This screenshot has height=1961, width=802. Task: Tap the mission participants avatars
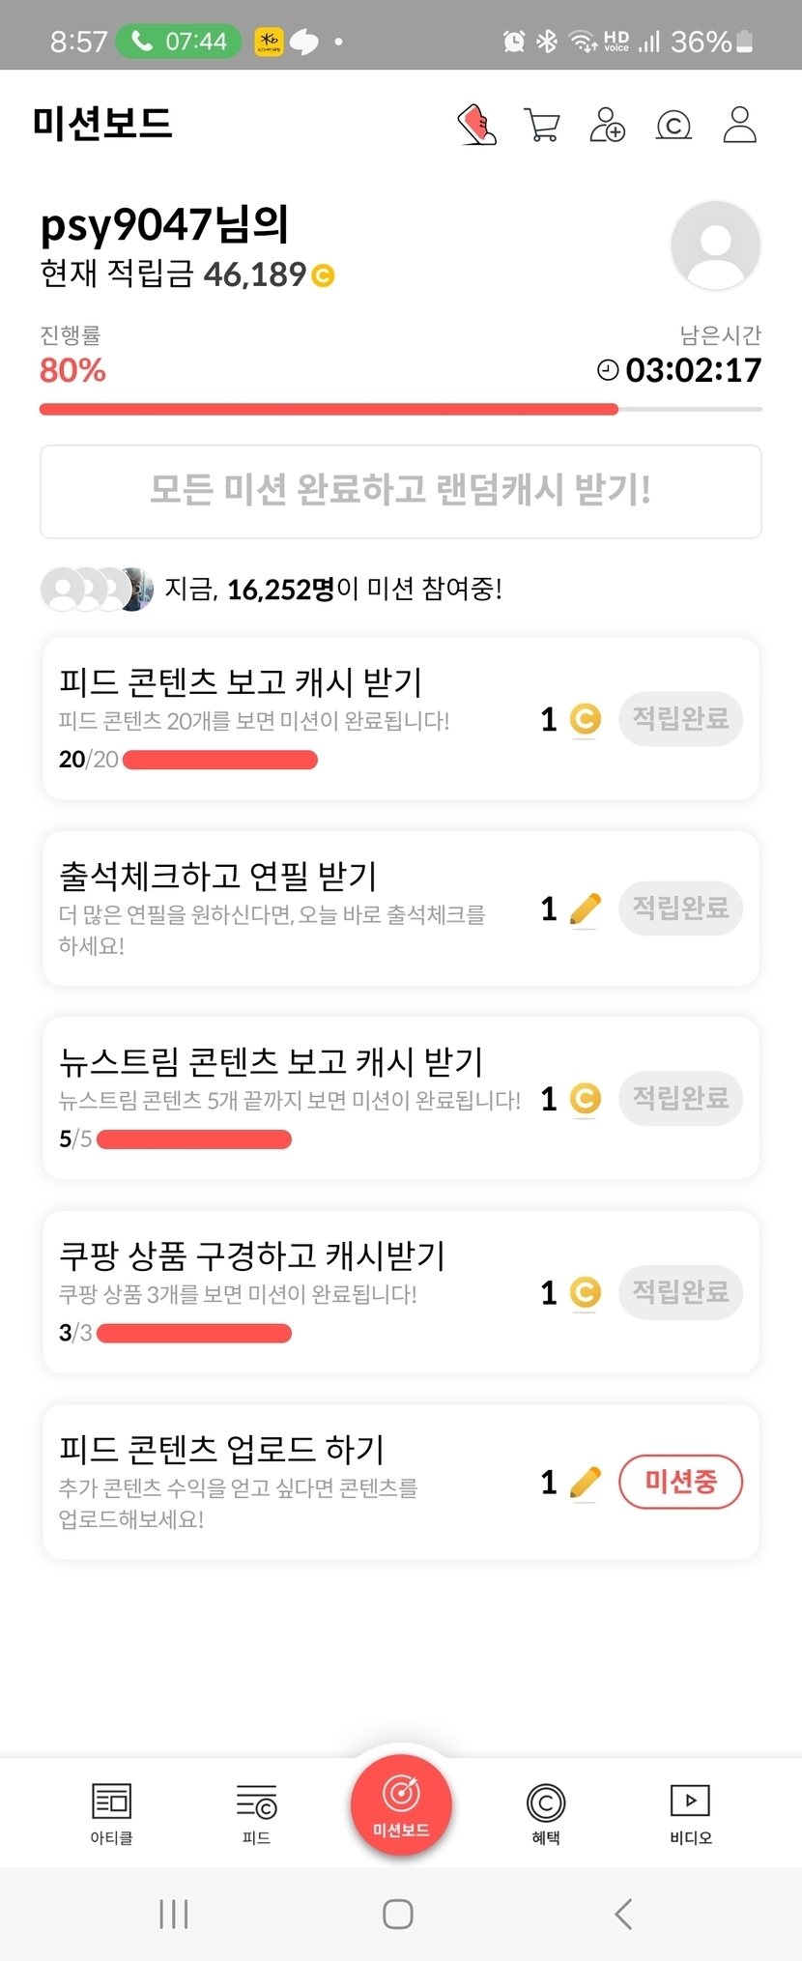click(x=97, y=589)
